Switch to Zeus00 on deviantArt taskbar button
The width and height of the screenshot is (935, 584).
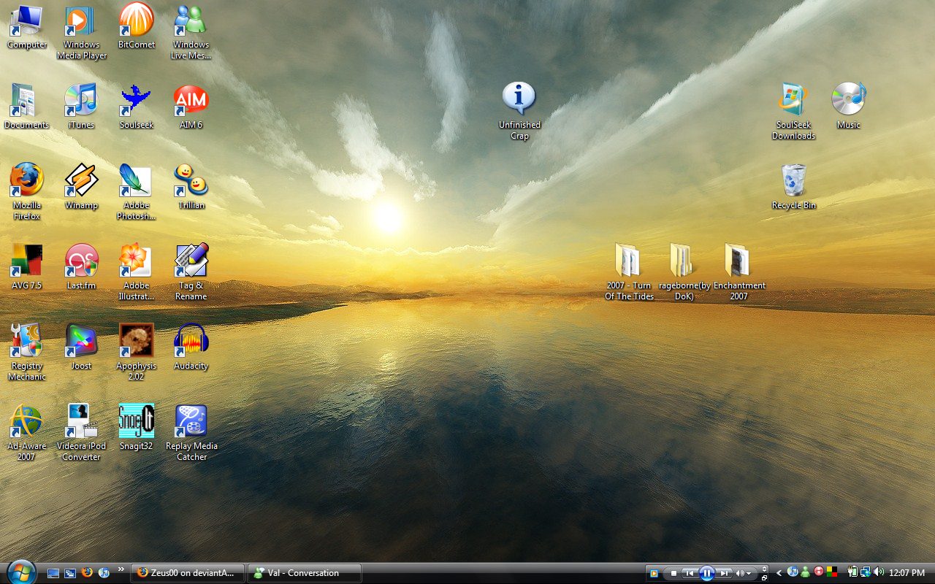click(188, 573)
